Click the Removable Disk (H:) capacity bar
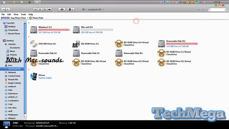The image size is (229, 129). coord(182,44)
